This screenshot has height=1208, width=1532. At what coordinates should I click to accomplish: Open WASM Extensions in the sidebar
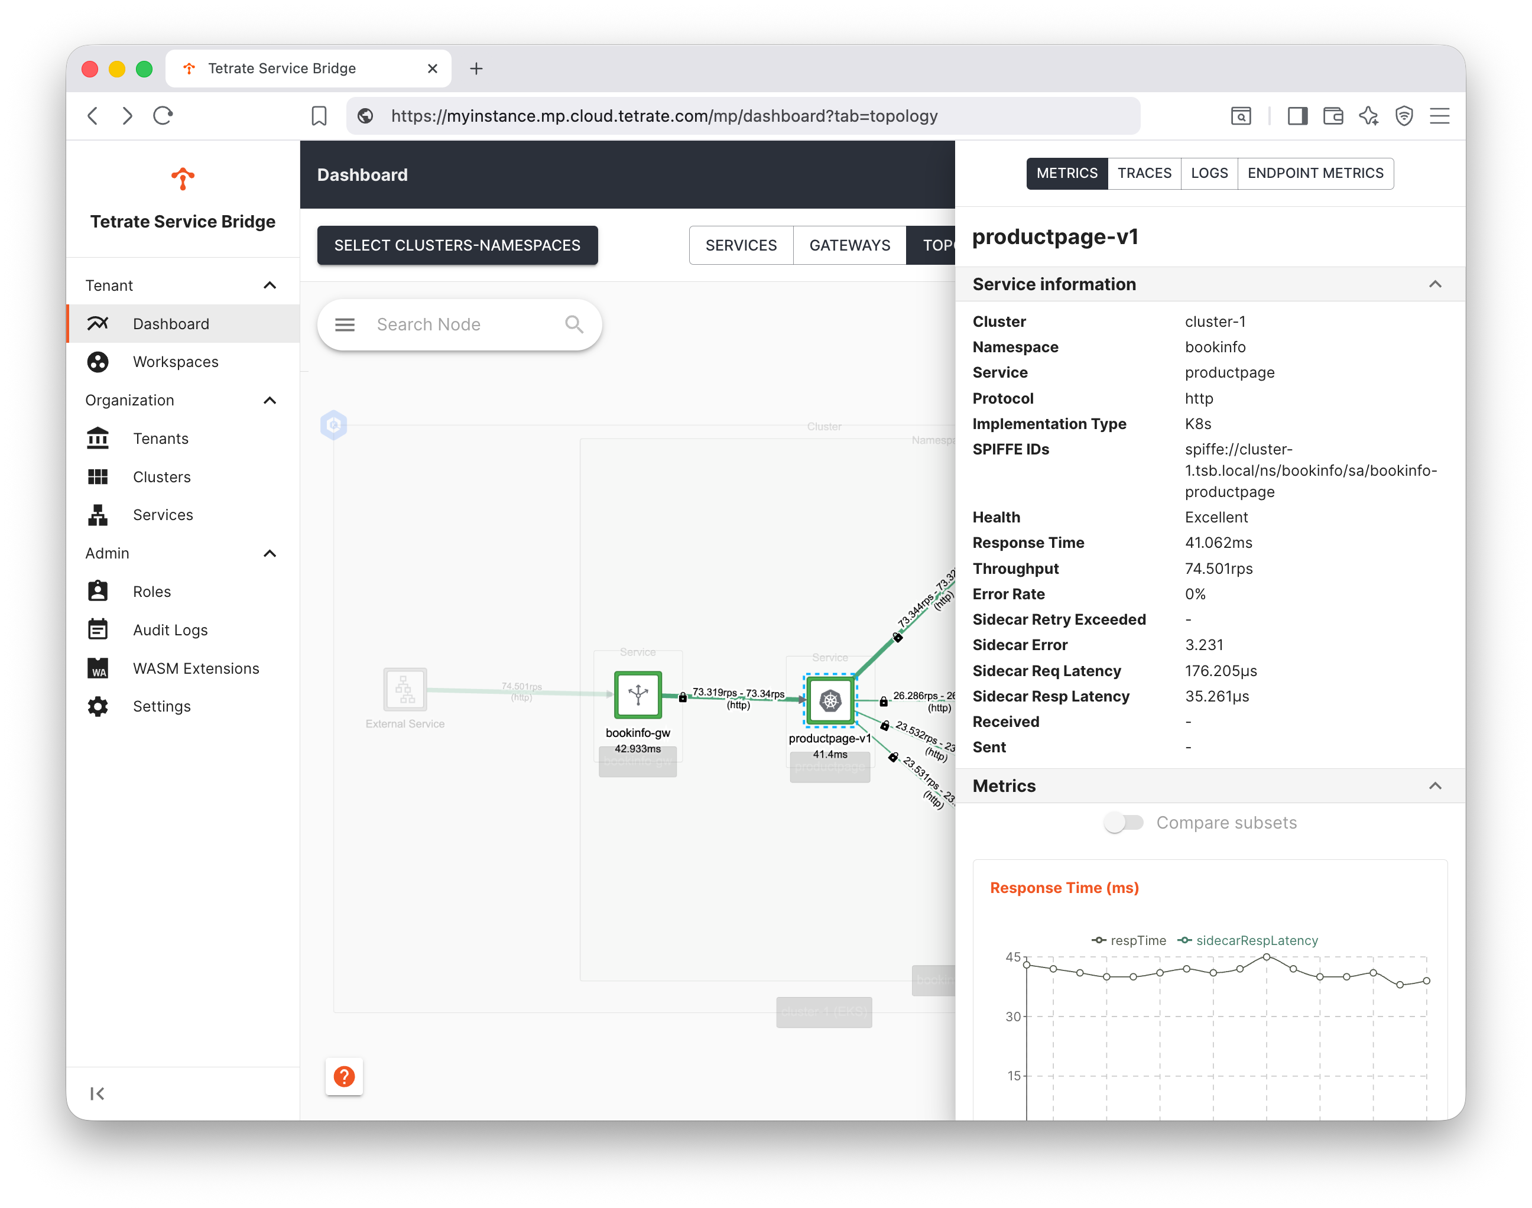[x=195, y=668]
